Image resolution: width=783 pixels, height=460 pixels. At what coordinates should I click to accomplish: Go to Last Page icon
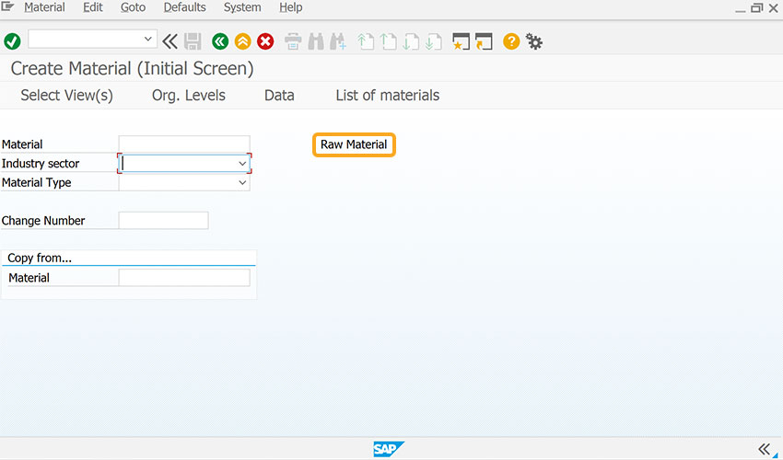pyautogui.click(x=434, y=41)
